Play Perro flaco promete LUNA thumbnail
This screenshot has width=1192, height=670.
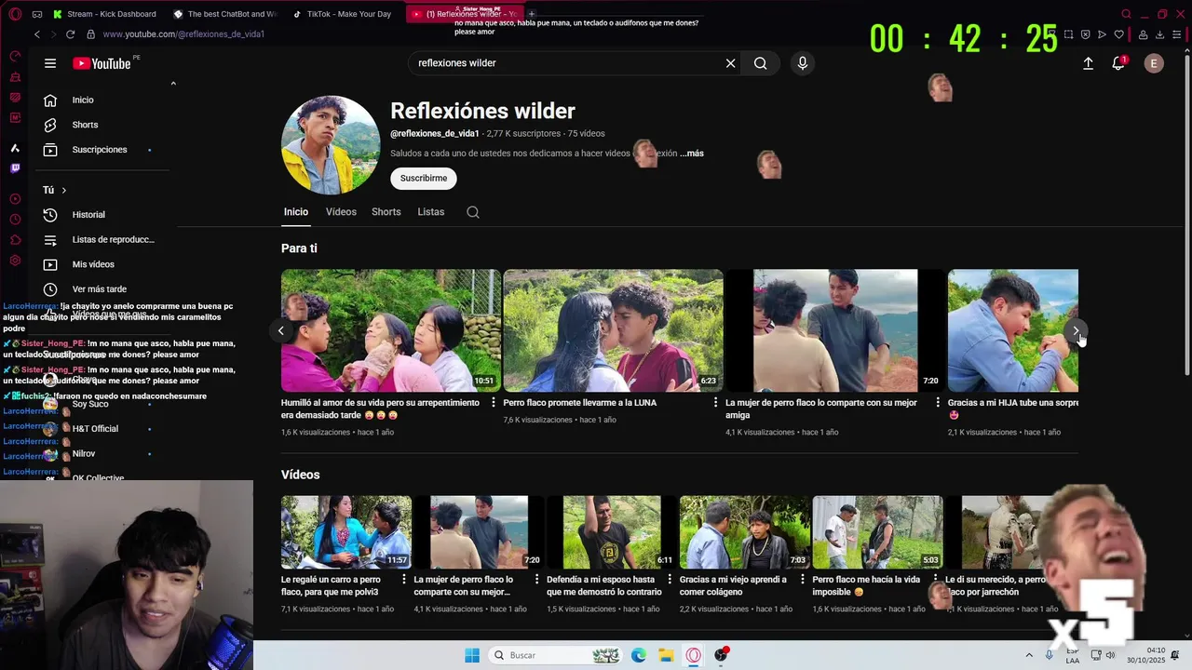pyautogui.click(x=613, y=330)
